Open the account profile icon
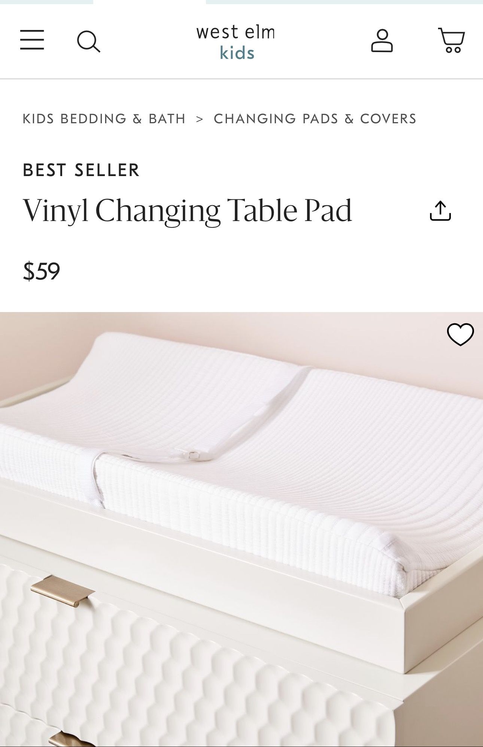Screen dimensions: 483x747 [x=382, y=40]
